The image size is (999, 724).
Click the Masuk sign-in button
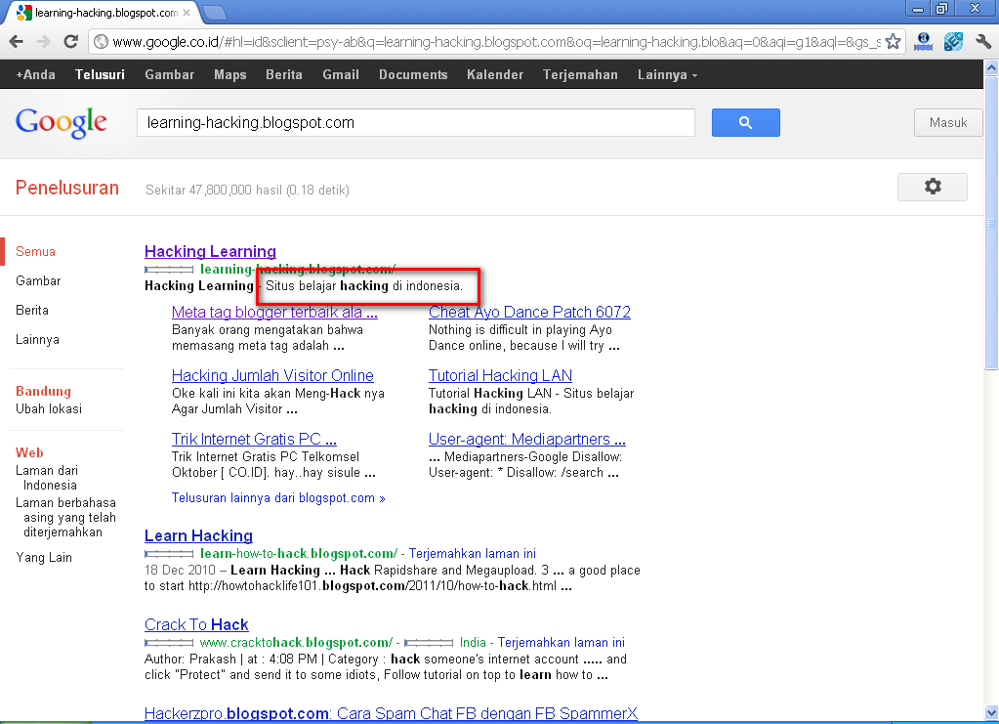point(948,122)
